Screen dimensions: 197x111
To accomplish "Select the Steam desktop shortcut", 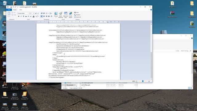I will (x=4, y=45).
